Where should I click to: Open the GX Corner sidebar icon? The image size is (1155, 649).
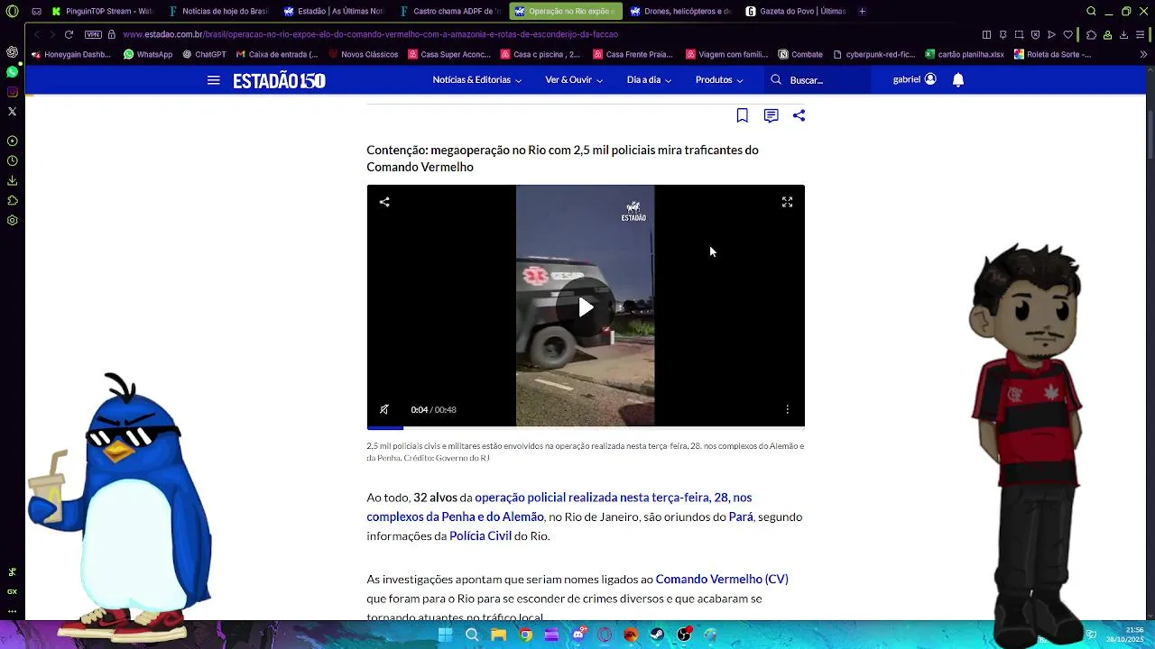coord(12,591)
